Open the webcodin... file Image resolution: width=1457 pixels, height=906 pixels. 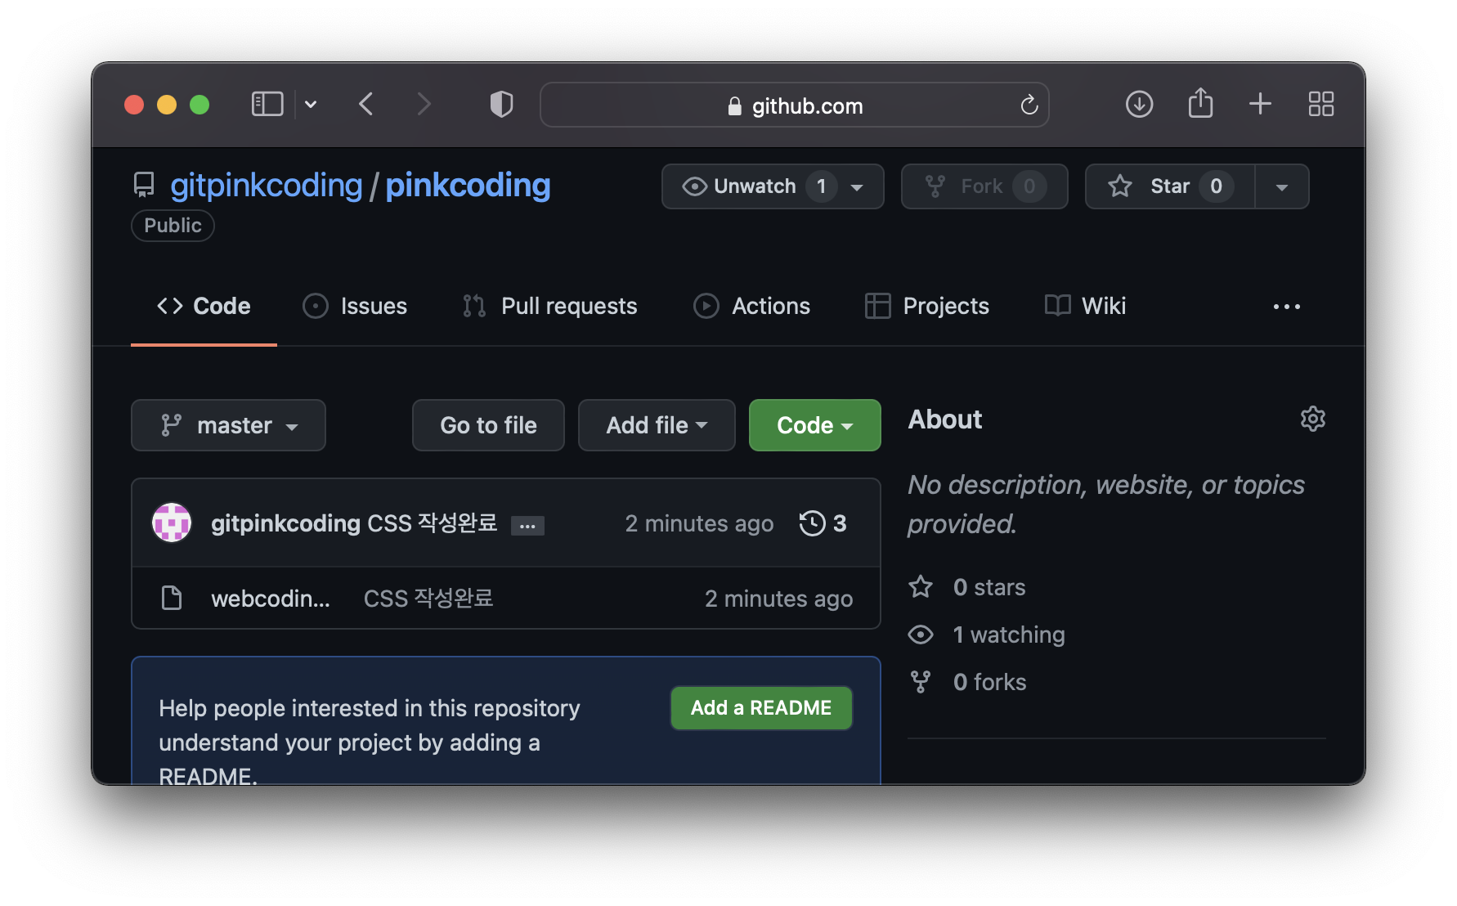coord(271,599)
